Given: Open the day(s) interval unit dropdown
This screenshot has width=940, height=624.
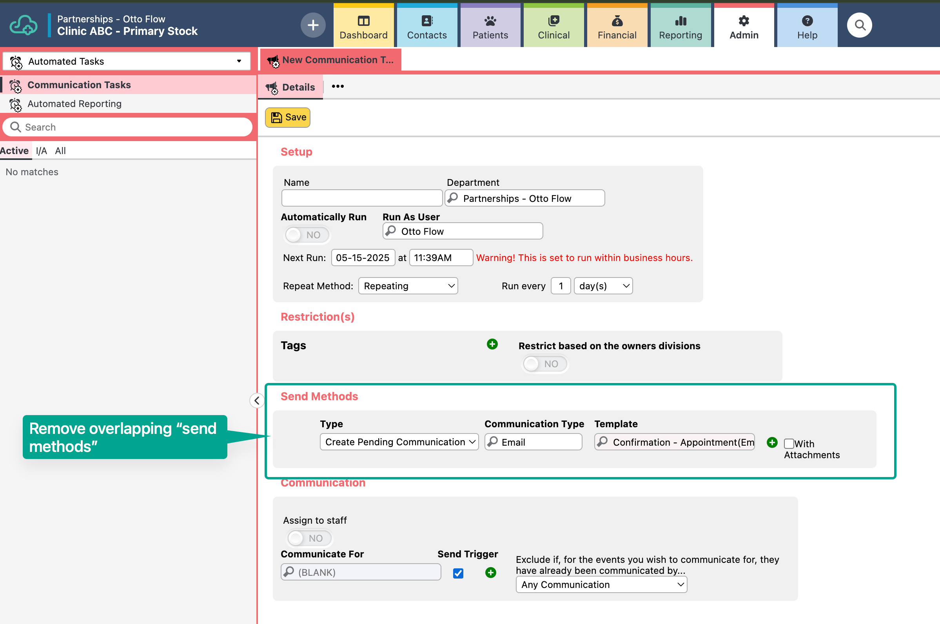Looking at the screenshot, I should pyautogui.click(x=603, y=286).
